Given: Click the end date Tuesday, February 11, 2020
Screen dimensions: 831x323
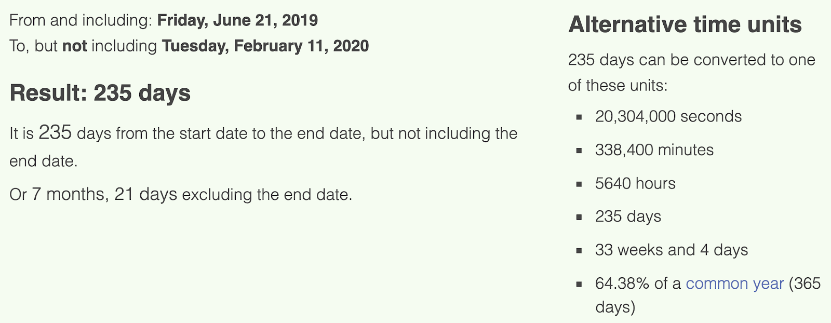Looking at the screenshot, I should click(265, 46).
